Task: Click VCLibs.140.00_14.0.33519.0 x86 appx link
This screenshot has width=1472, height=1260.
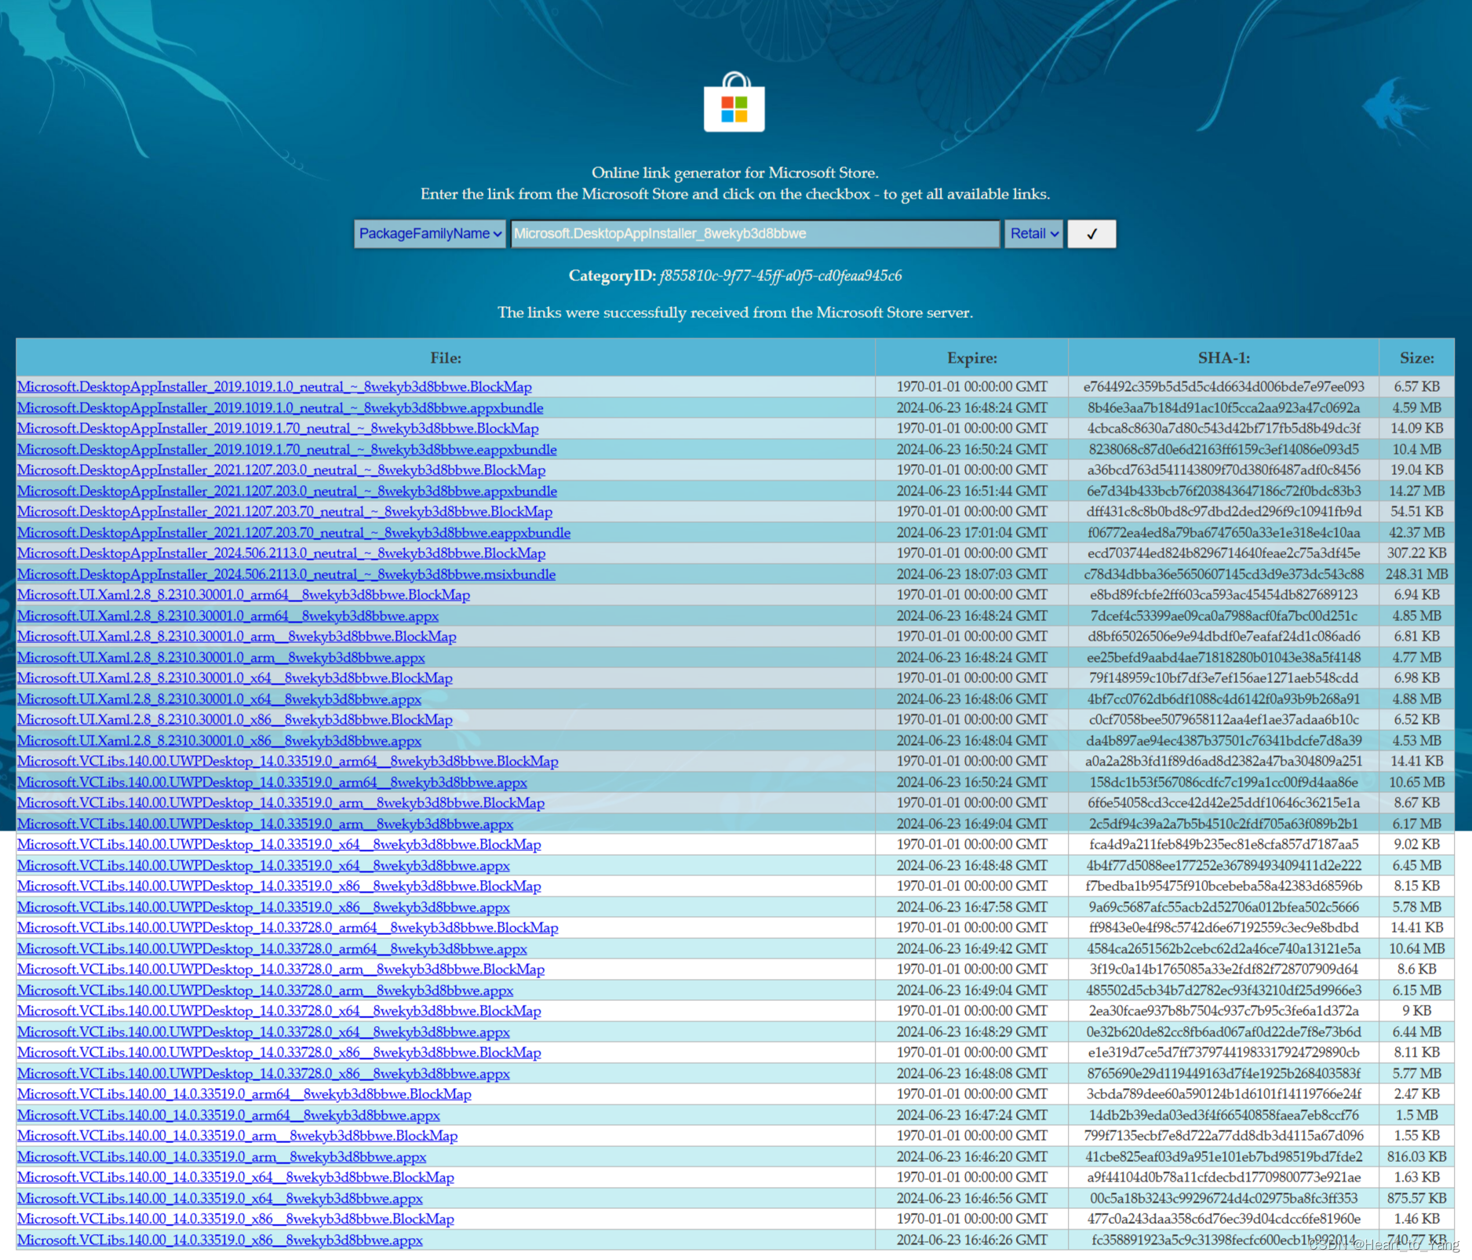Action: click(220, 1240)
